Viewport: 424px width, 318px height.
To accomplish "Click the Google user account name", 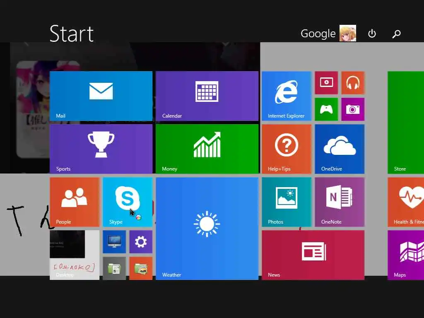I will pos(318,34).
